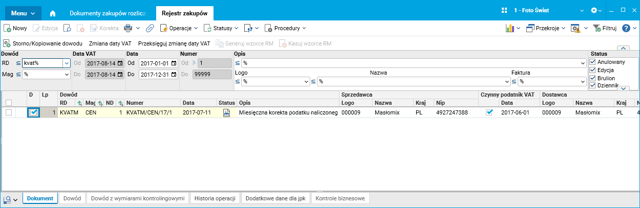Screen dimensions: 640x208
Task: Expand the Nazwa filter dropdown
Action: 507,81
